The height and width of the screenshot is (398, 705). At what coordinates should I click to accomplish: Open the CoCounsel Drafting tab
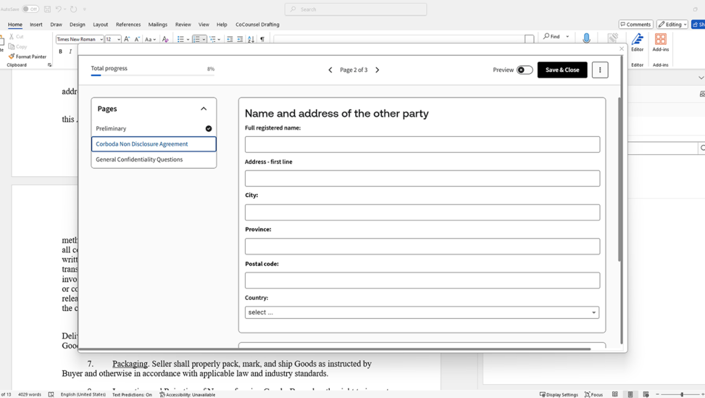click(x=257, y=24)
